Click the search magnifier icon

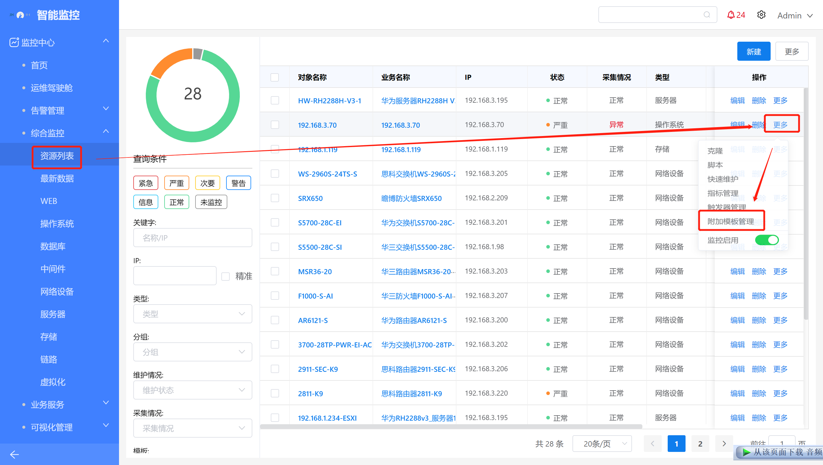pos(707,15)
